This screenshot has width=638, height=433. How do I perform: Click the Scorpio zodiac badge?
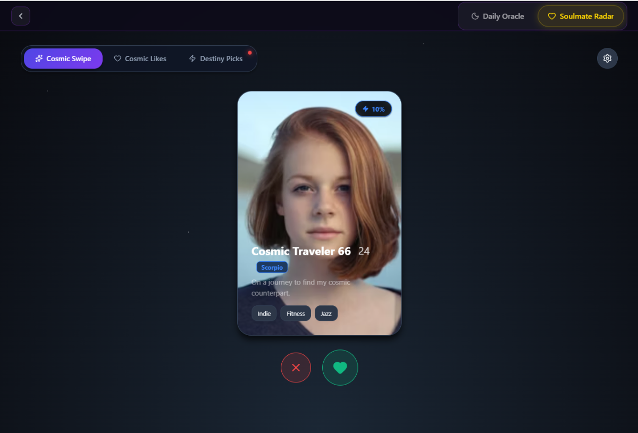click(272, 267)
